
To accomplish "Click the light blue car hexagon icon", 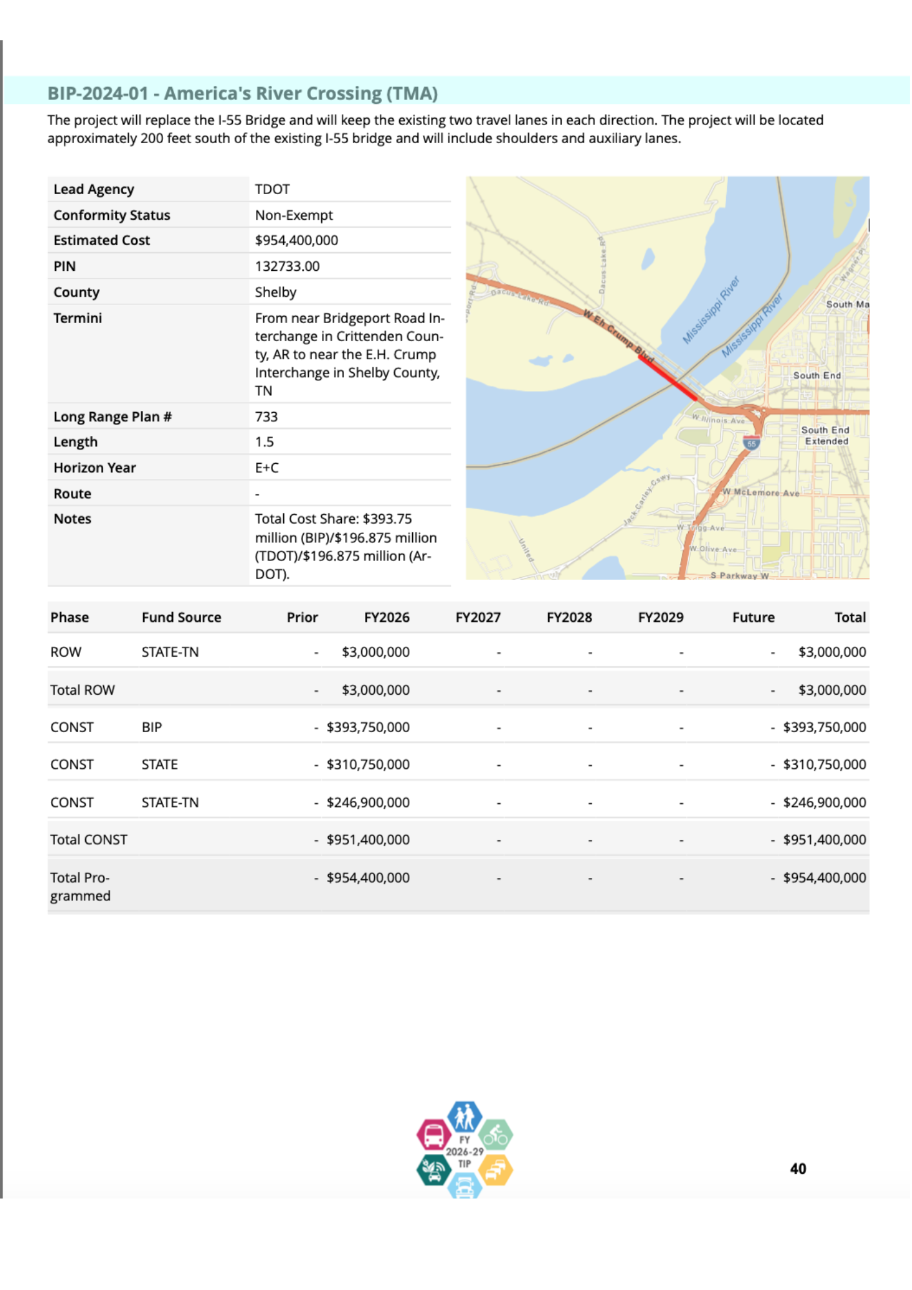I will tap(464, 1187).
